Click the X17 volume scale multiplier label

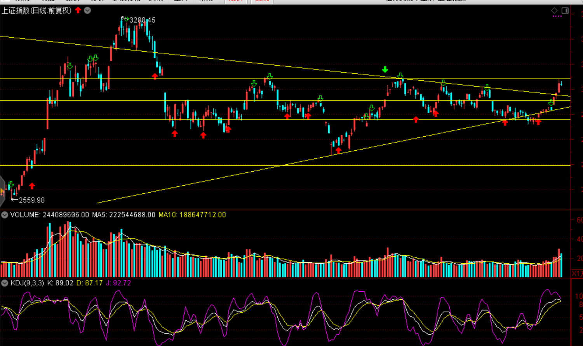tap(577, 274)
